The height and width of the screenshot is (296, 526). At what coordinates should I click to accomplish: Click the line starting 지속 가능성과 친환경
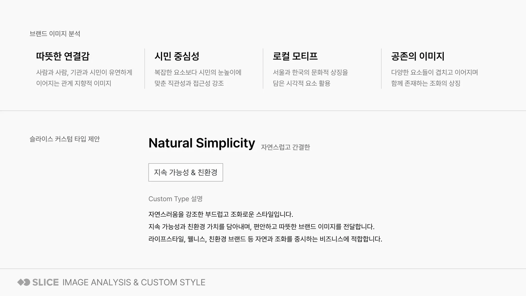(261, 227)
